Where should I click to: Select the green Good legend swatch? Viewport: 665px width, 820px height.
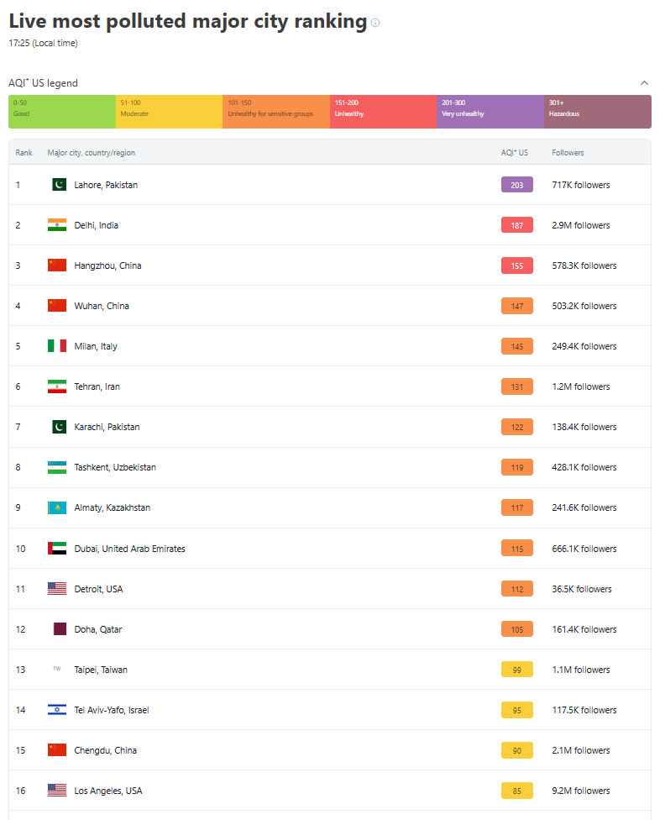[62, 112]
